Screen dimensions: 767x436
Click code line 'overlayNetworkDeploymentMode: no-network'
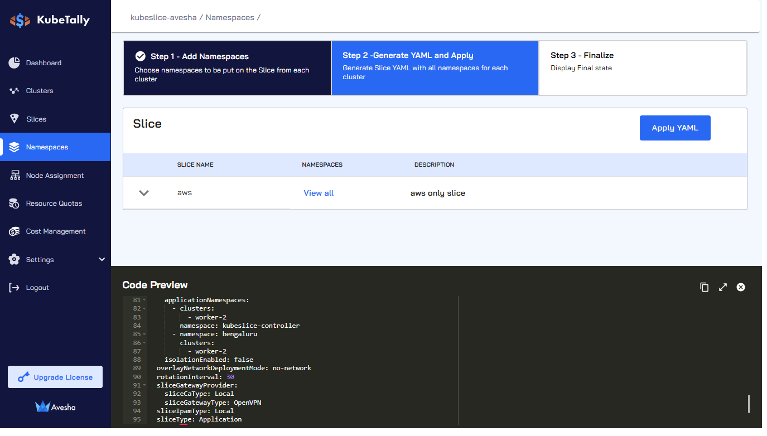pyautogui.click(x=234, y=369)
